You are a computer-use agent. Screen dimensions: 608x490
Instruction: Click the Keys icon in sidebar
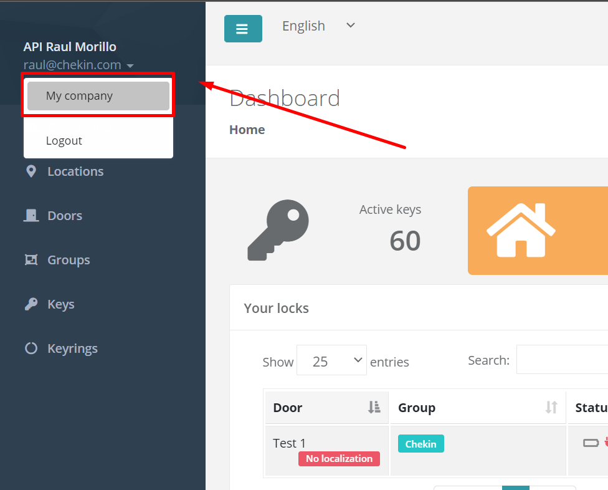31,304
